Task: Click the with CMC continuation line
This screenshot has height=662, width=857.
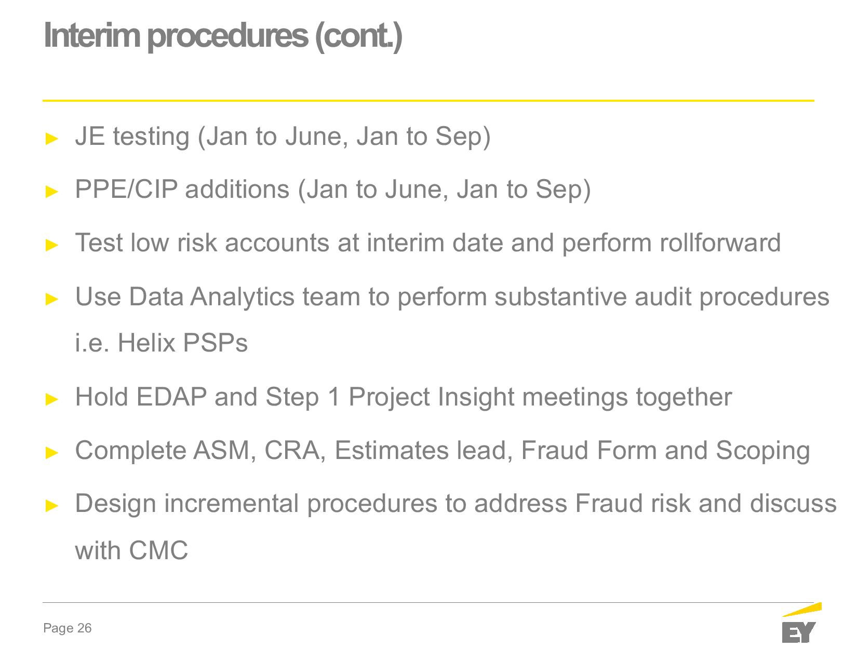Action: (131, 550)
